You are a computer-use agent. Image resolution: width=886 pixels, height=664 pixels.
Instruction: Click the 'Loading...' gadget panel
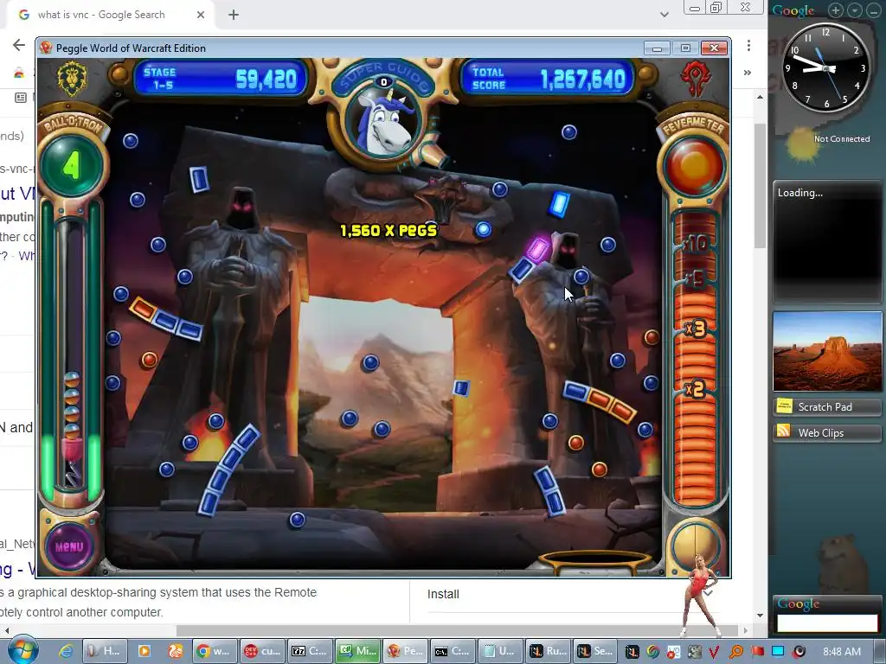827,240
